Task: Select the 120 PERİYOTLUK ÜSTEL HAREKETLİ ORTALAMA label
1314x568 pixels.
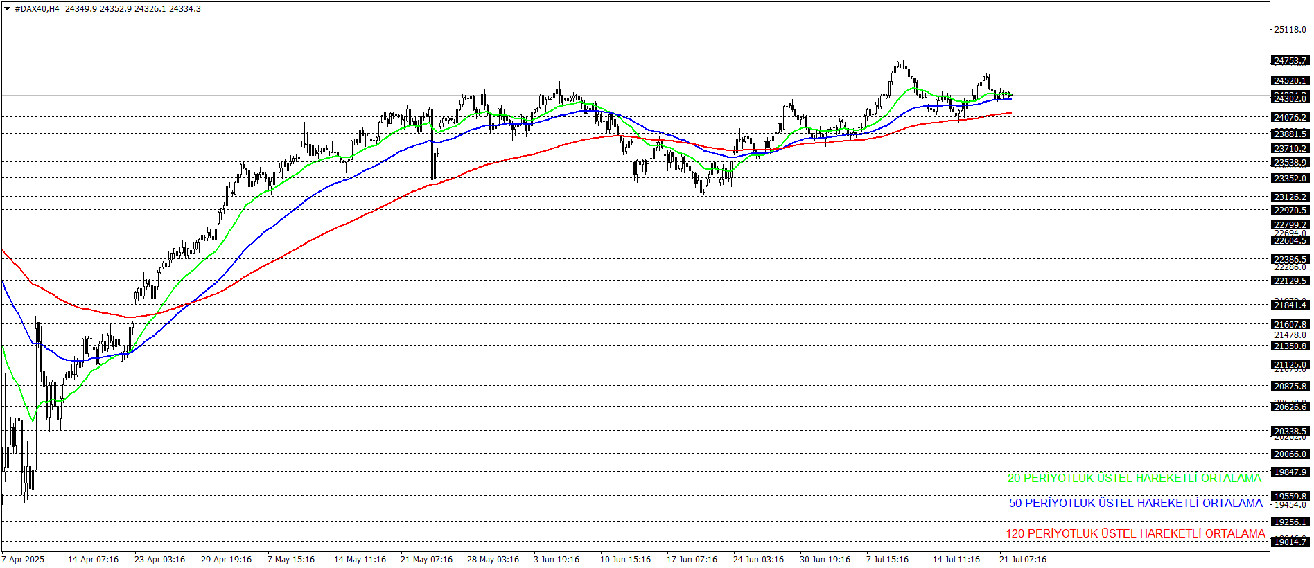Action: tap(1135, 533)
